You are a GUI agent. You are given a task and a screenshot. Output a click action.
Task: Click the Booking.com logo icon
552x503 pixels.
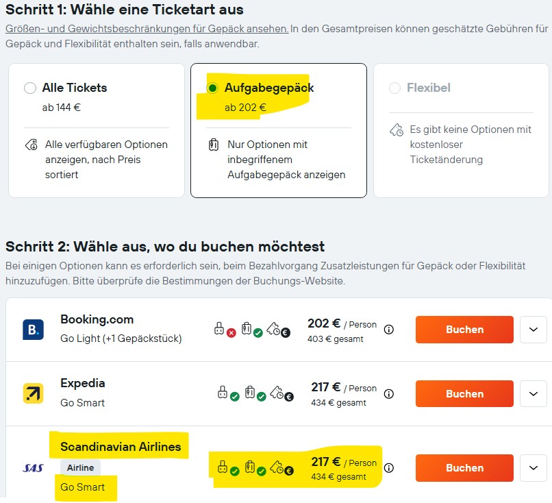pos(33,330)
